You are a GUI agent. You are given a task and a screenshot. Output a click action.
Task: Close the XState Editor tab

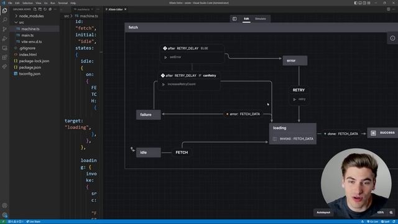coord(126,9)
